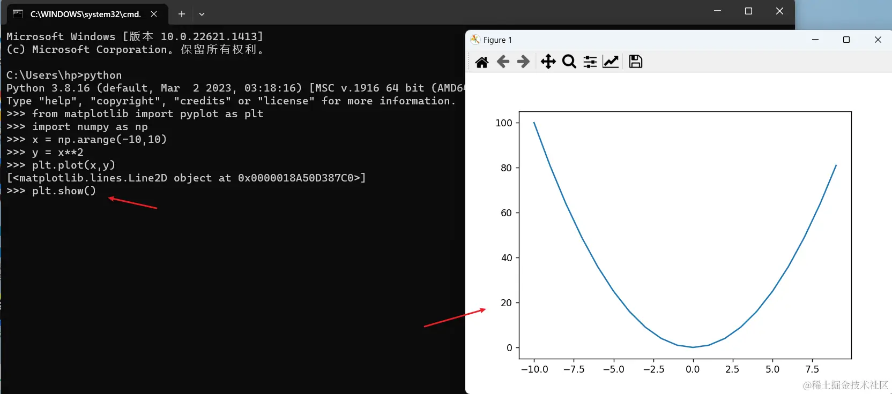The image size is (892, 394).
Task: Expand the terminal profile dropdown
Action: coord(202,14)
